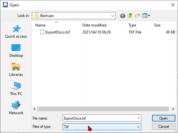Select This PC in the places bar
Viewport: 178px width, 133px height.
[16, 89]
